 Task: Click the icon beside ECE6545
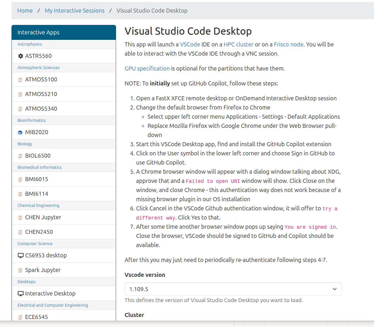[x=20, y=317]
